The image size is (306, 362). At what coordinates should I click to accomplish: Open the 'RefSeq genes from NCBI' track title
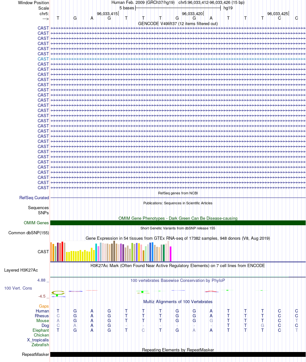coord(178,193)
